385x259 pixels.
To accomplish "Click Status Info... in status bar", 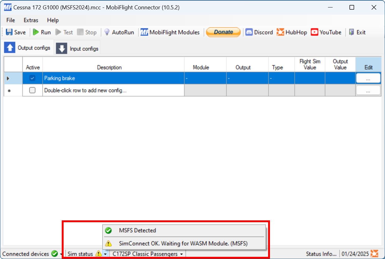I will click(x=321, y=254).
